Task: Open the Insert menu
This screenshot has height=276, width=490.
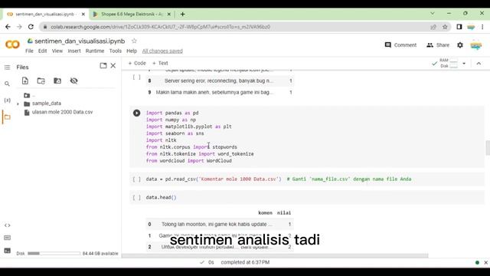Action: 74,51
